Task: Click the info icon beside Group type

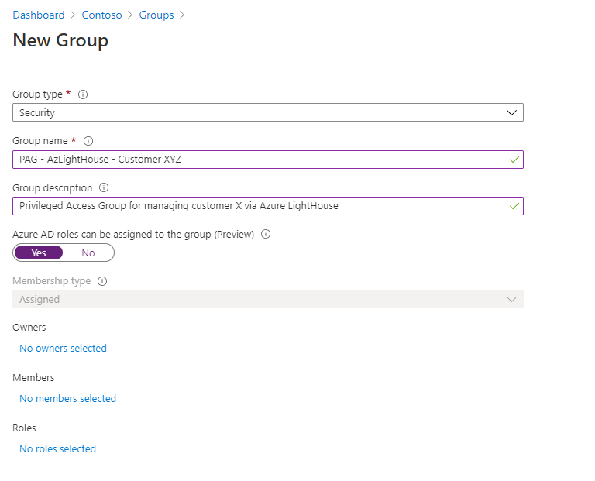Action: point(83,94)
